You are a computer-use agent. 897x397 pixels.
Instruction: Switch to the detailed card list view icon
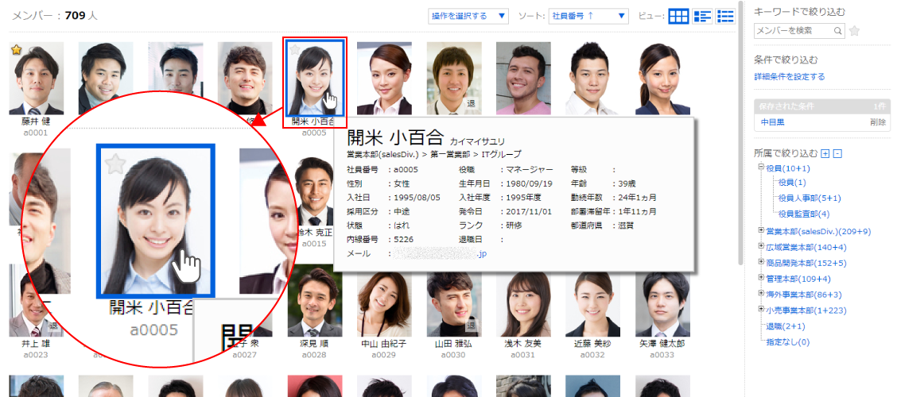tap(702, 16)
